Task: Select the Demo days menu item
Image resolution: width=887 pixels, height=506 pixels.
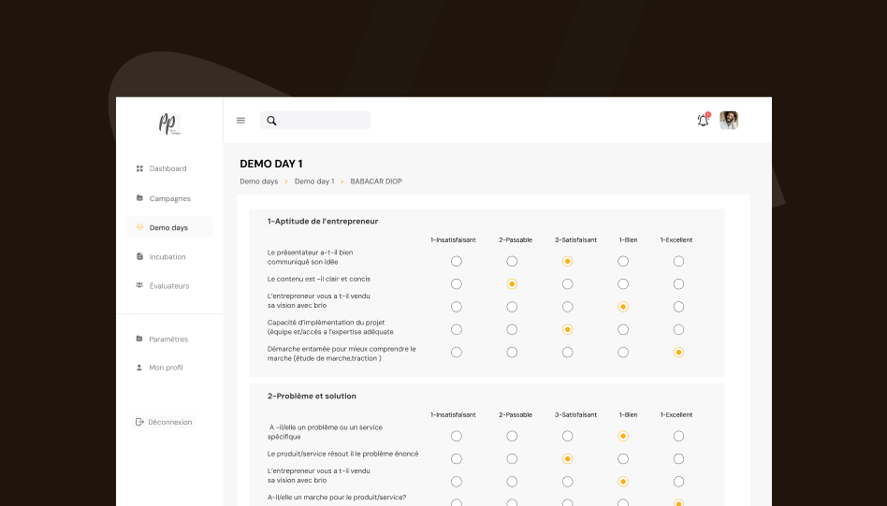Action: 169,227
